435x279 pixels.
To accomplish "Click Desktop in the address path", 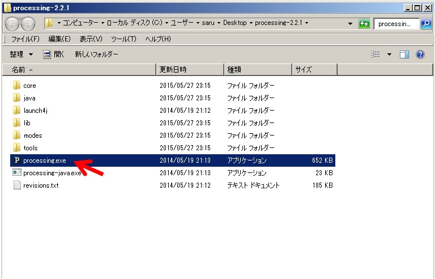I will [234, 23].
